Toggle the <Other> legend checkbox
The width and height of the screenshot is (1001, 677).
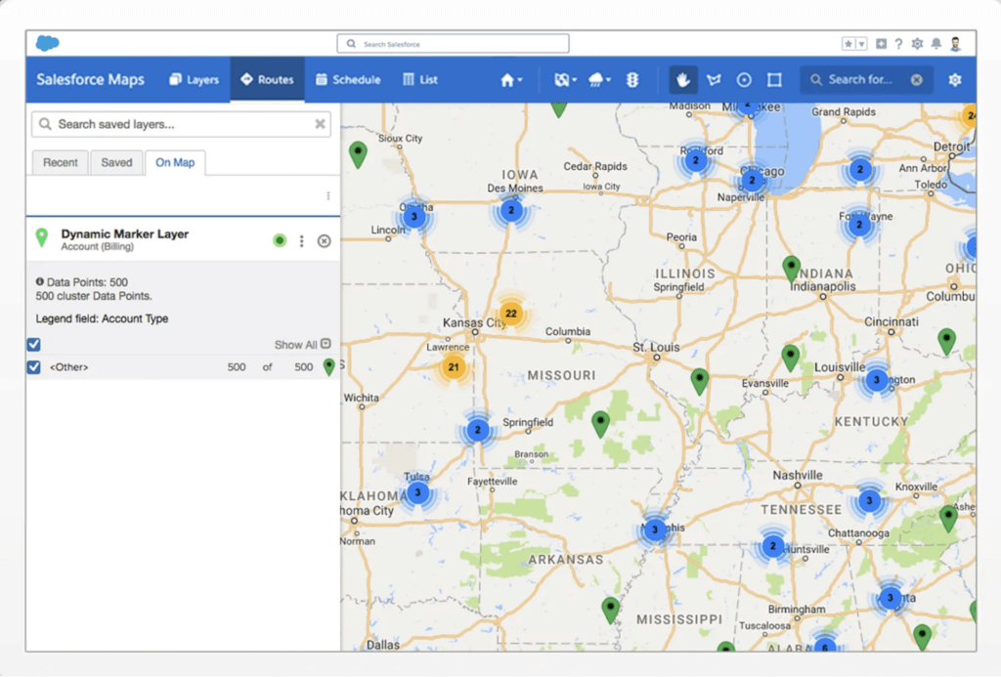coord(34,367)
